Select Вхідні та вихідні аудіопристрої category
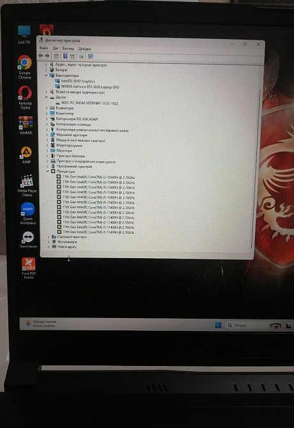294x428 pixels. [x=80, y=92]
